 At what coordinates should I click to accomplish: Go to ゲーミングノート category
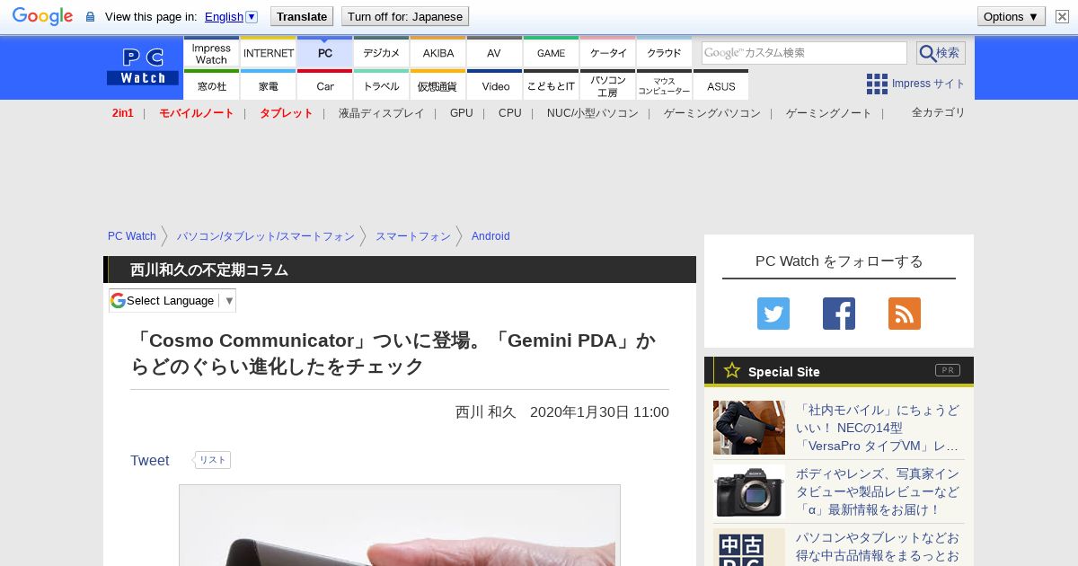click(829, 113)
